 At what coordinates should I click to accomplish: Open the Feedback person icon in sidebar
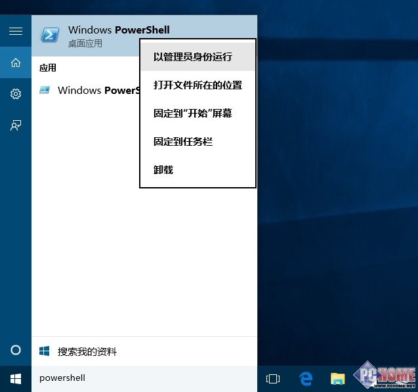pos(16,125)
